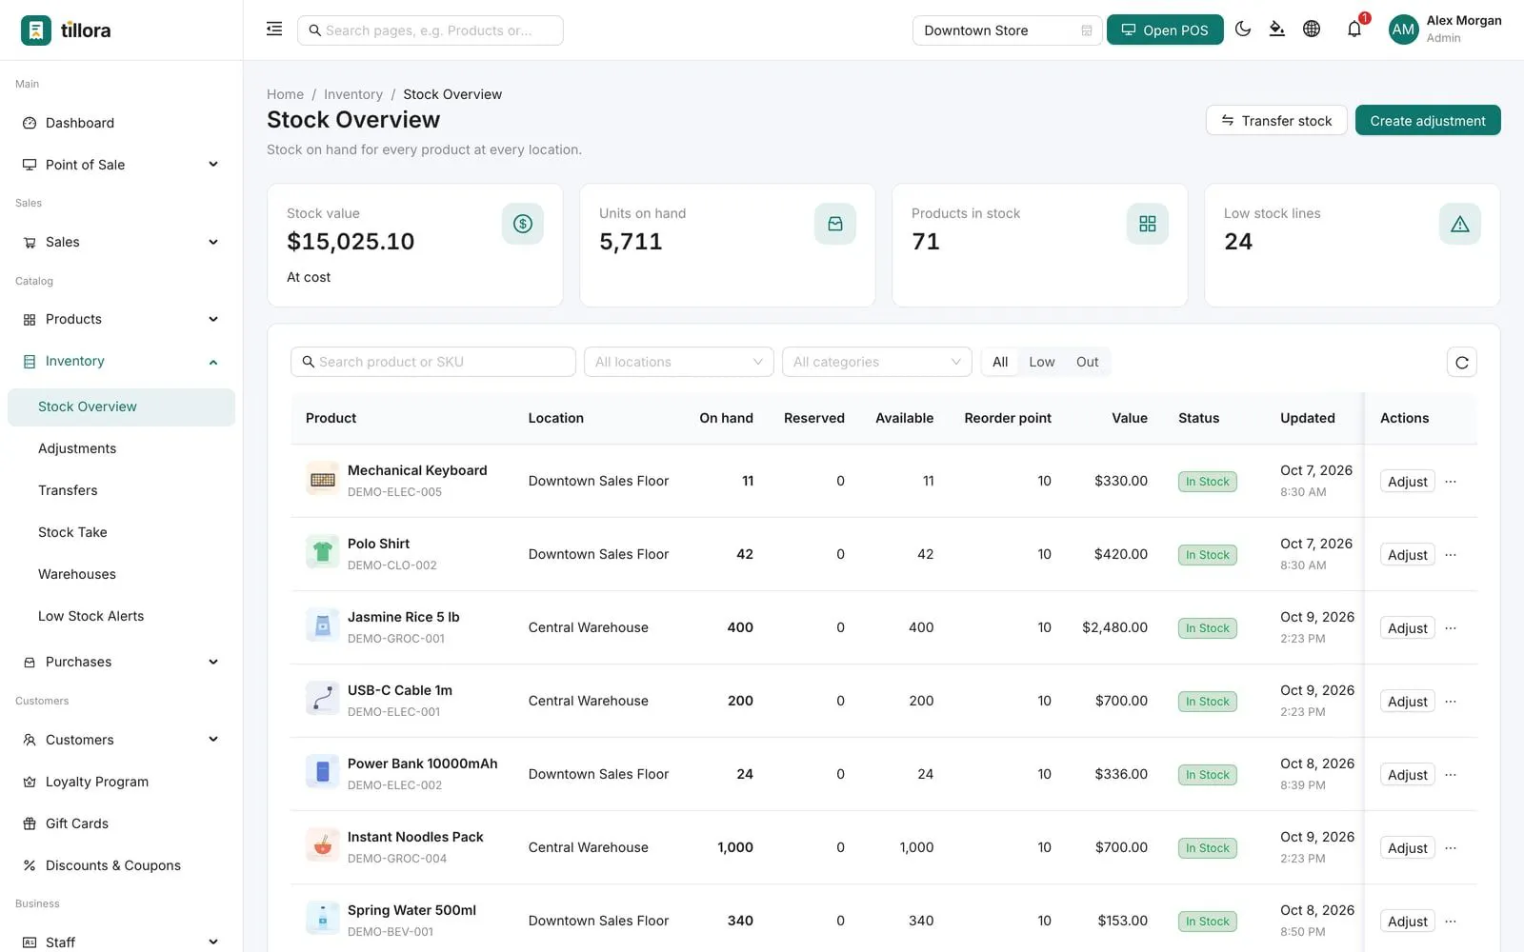Open the theme color fill icon
Viewport: 1524px width, 952px height.
click(x=1277, y=30)
